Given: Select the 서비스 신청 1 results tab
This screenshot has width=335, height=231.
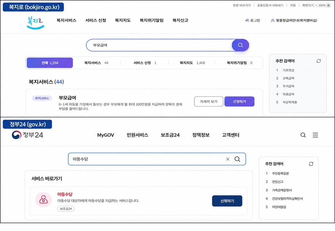Looking at the screenshot, I should 145,63.
